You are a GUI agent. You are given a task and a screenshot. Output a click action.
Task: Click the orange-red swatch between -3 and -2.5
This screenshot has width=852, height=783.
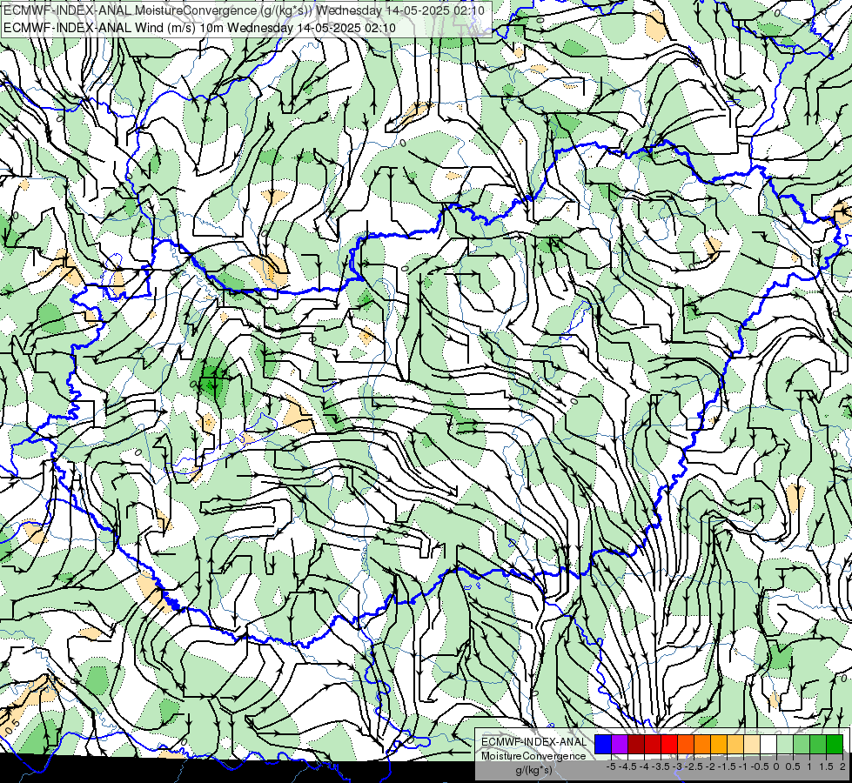(686, 744)
